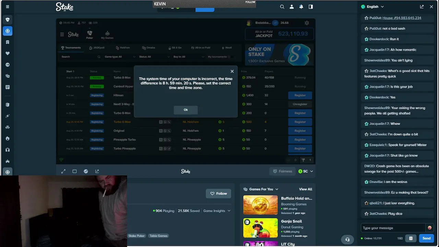Toggle the side panel icon in the header

point(311,7)
